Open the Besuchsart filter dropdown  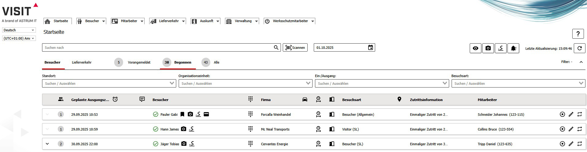[x=518, y=84]
